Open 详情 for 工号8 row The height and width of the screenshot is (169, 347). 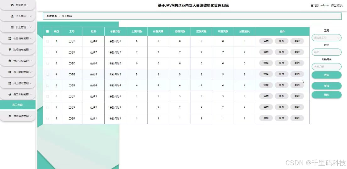point(266,41)
